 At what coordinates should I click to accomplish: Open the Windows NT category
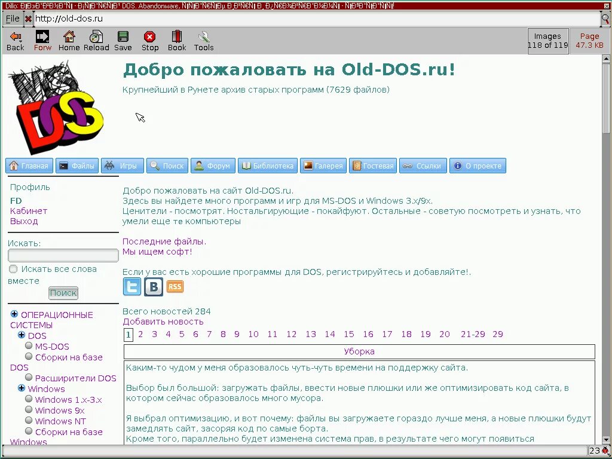[x=60, y=421]
